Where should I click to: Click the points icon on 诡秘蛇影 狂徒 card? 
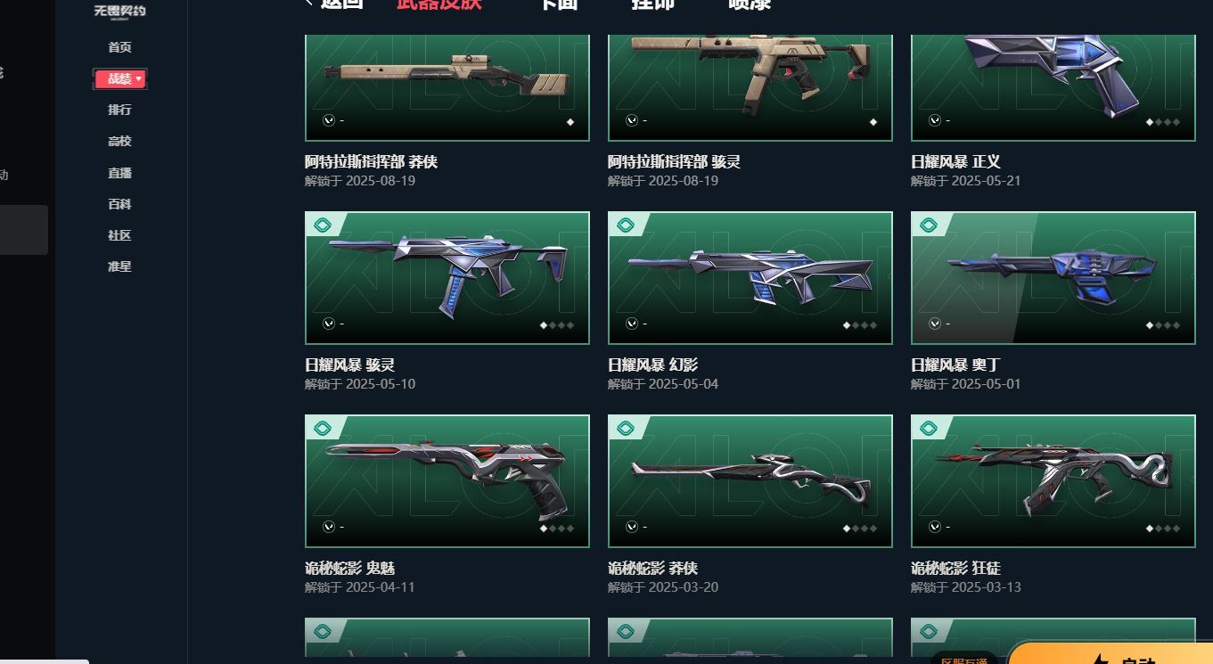click(x=935, y=527)
